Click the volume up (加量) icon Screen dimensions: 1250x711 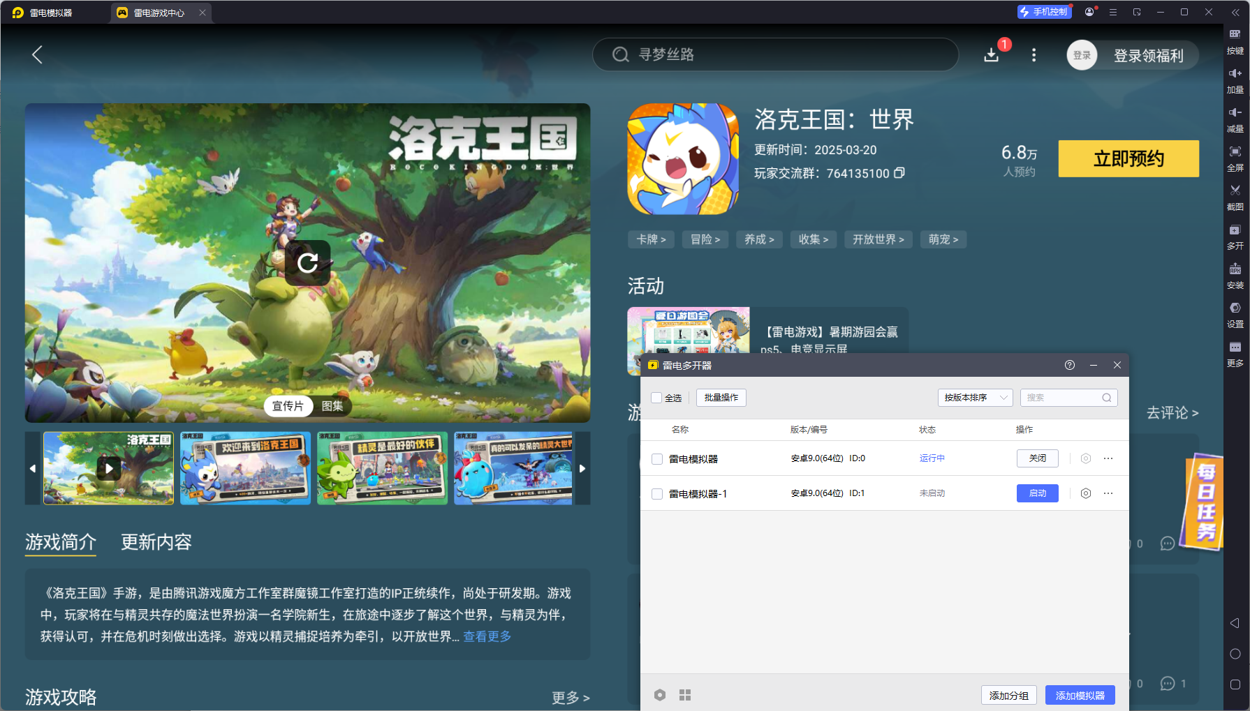tap(1235, 74)
